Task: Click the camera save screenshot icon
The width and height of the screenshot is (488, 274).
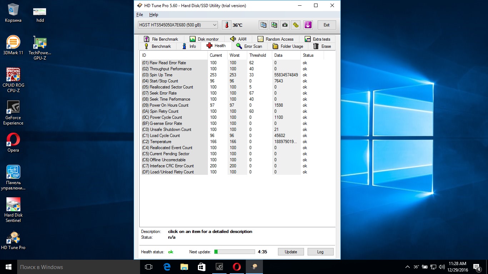Action: 285,25
